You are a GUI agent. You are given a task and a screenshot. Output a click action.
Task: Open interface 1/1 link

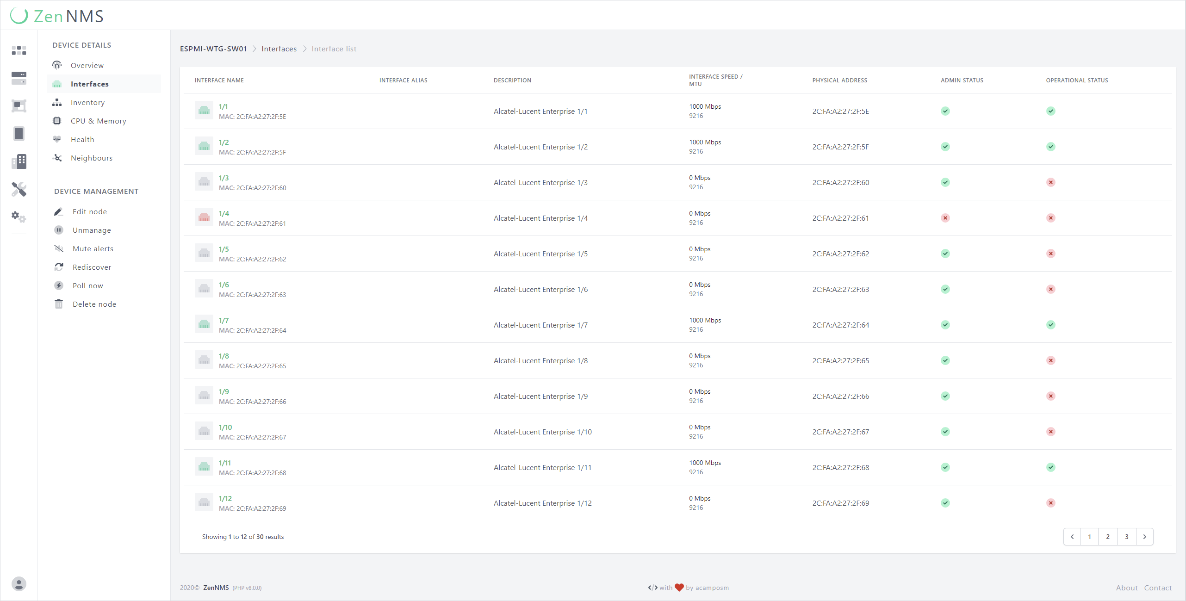click(223, 107)
